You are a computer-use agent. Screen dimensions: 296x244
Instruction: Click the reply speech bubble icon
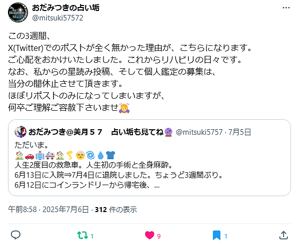15,235
